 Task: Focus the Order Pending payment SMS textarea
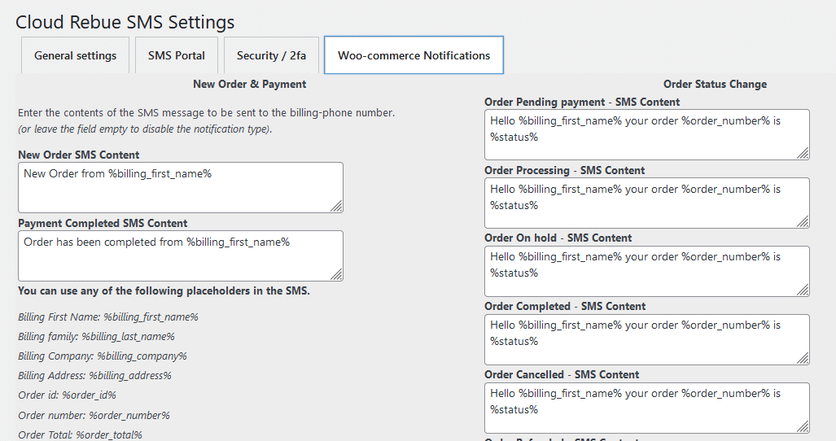point(646,135)
